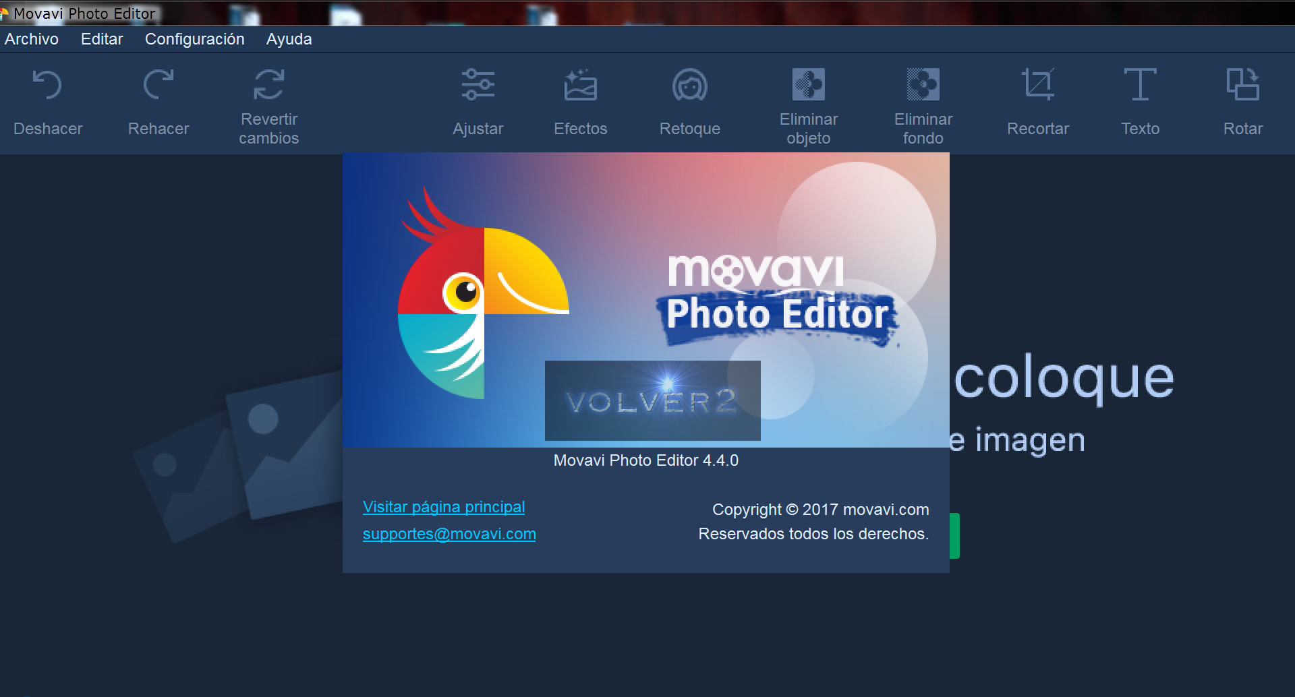
Task: Click the parrot logo in the about dialog
Action: (483, 293)
